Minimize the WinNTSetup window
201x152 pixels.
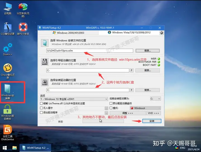point(142,28)
